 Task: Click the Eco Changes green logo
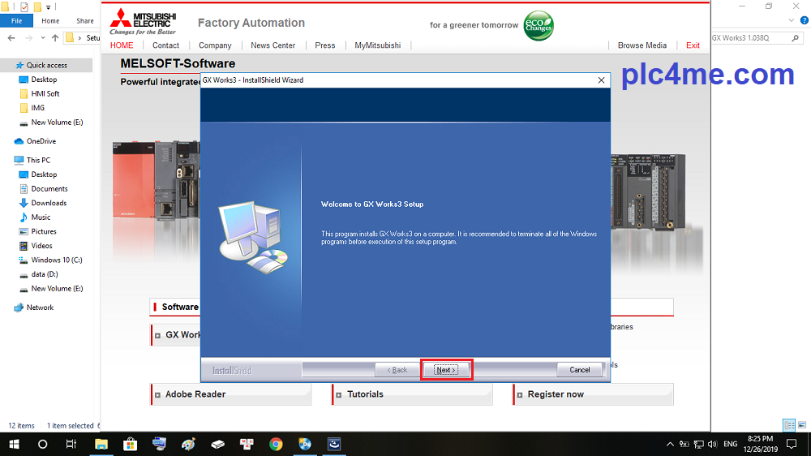pos(539,24)
